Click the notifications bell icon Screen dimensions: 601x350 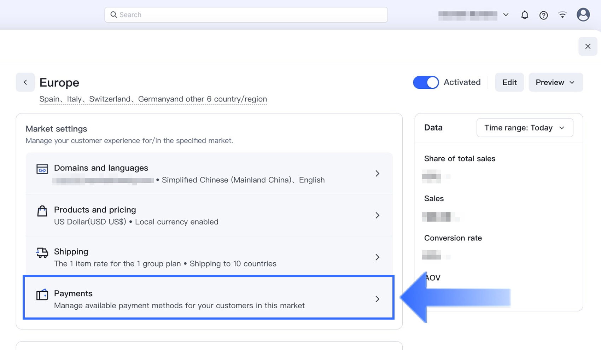(525, 15)
